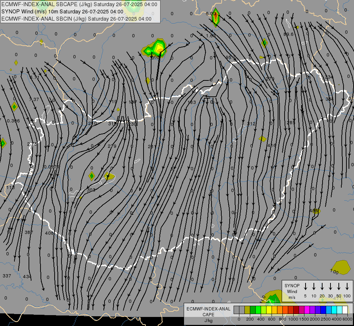Click the 600 tick label on the colorbar
Image resolution: width=354 pixels, height=326 pixels.
272,319
